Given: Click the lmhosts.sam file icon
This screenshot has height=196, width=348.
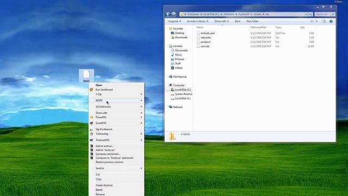Looking at the screenshot, I should [x=198, y=33].
